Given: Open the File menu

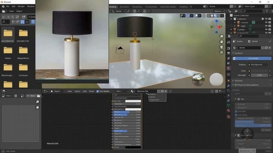Looking at the screenshot, I should tap(8, 6).
